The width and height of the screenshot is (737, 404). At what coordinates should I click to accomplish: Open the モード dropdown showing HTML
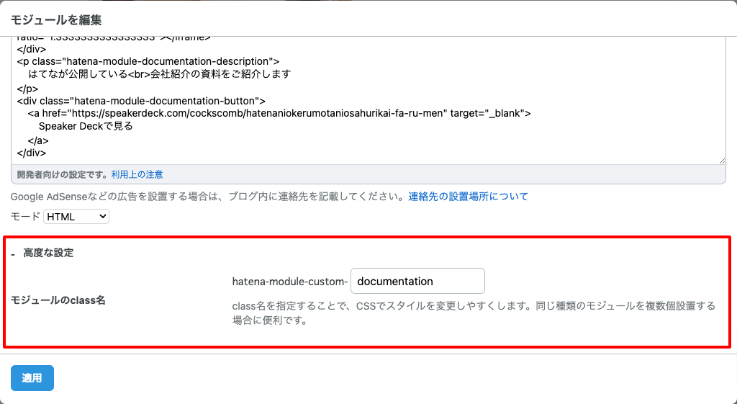[x=76, y=216]
